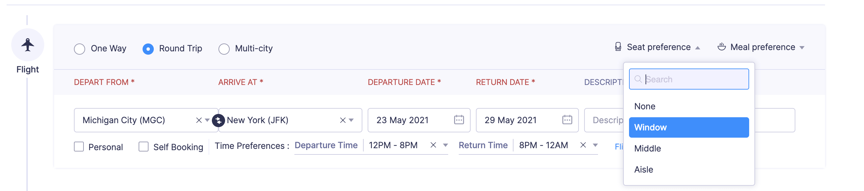
Task: Tick the Personal checkbox
Action: 79,147
